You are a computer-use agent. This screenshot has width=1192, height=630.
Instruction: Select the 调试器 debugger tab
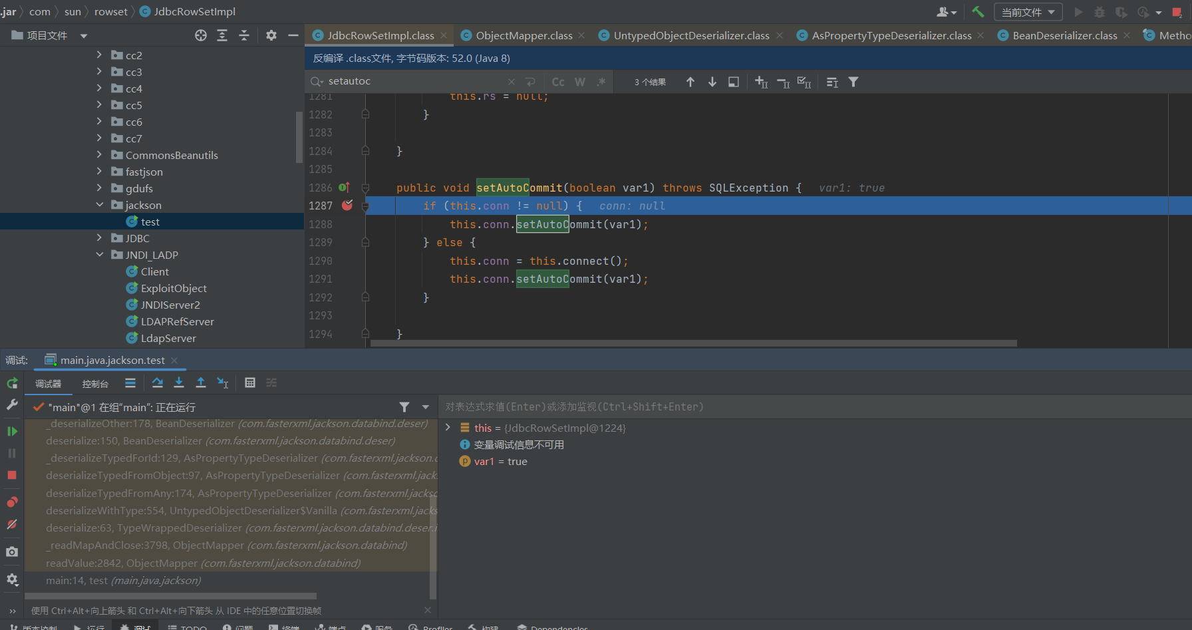[x=49, y=384]
